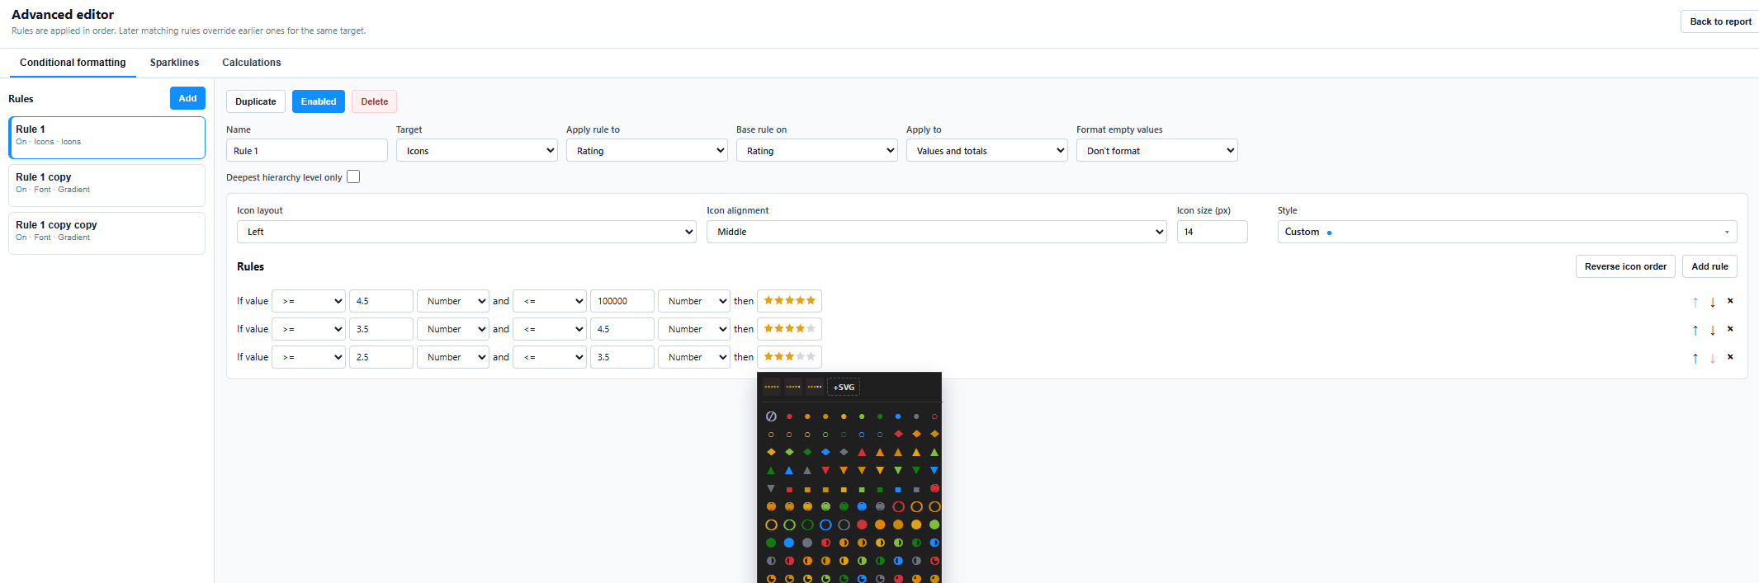Click the Icon size field showing 14

pyautogui.click(x=1213, y=232)
